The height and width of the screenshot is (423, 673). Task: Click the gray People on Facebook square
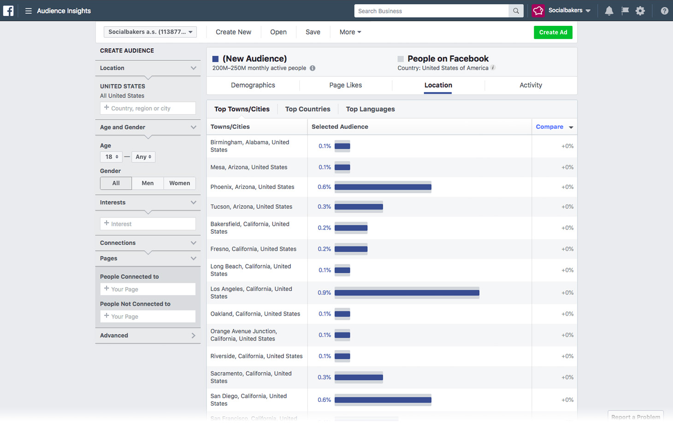(401, 59)
